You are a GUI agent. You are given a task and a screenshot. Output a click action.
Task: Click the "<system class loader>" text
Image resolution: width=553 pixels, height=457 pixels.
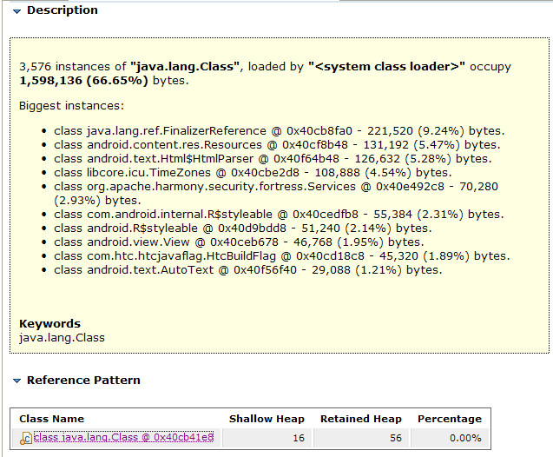pos(386,66)
